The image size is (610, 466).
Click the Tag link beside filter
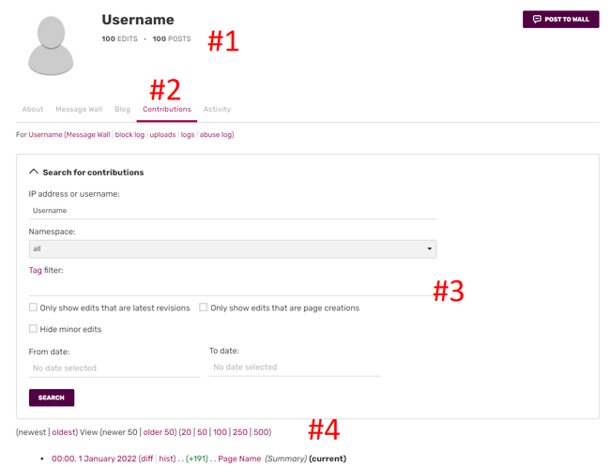(35, 270)
